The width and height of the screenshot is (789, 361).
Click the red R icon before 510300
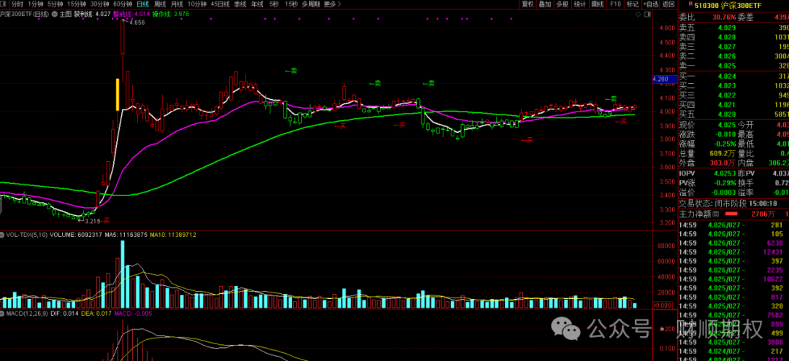[x=690, y=4]
